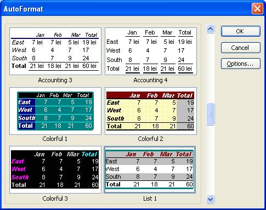The width and height of the screenshot is (266, 210).
Task: Pick the Colorful 3 black format preview
Action: point(55,169)
